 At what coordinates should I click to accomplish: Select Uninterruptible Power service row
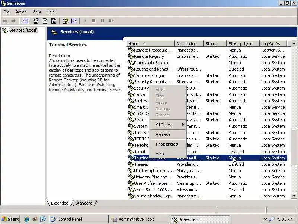(x=207, y=171)
